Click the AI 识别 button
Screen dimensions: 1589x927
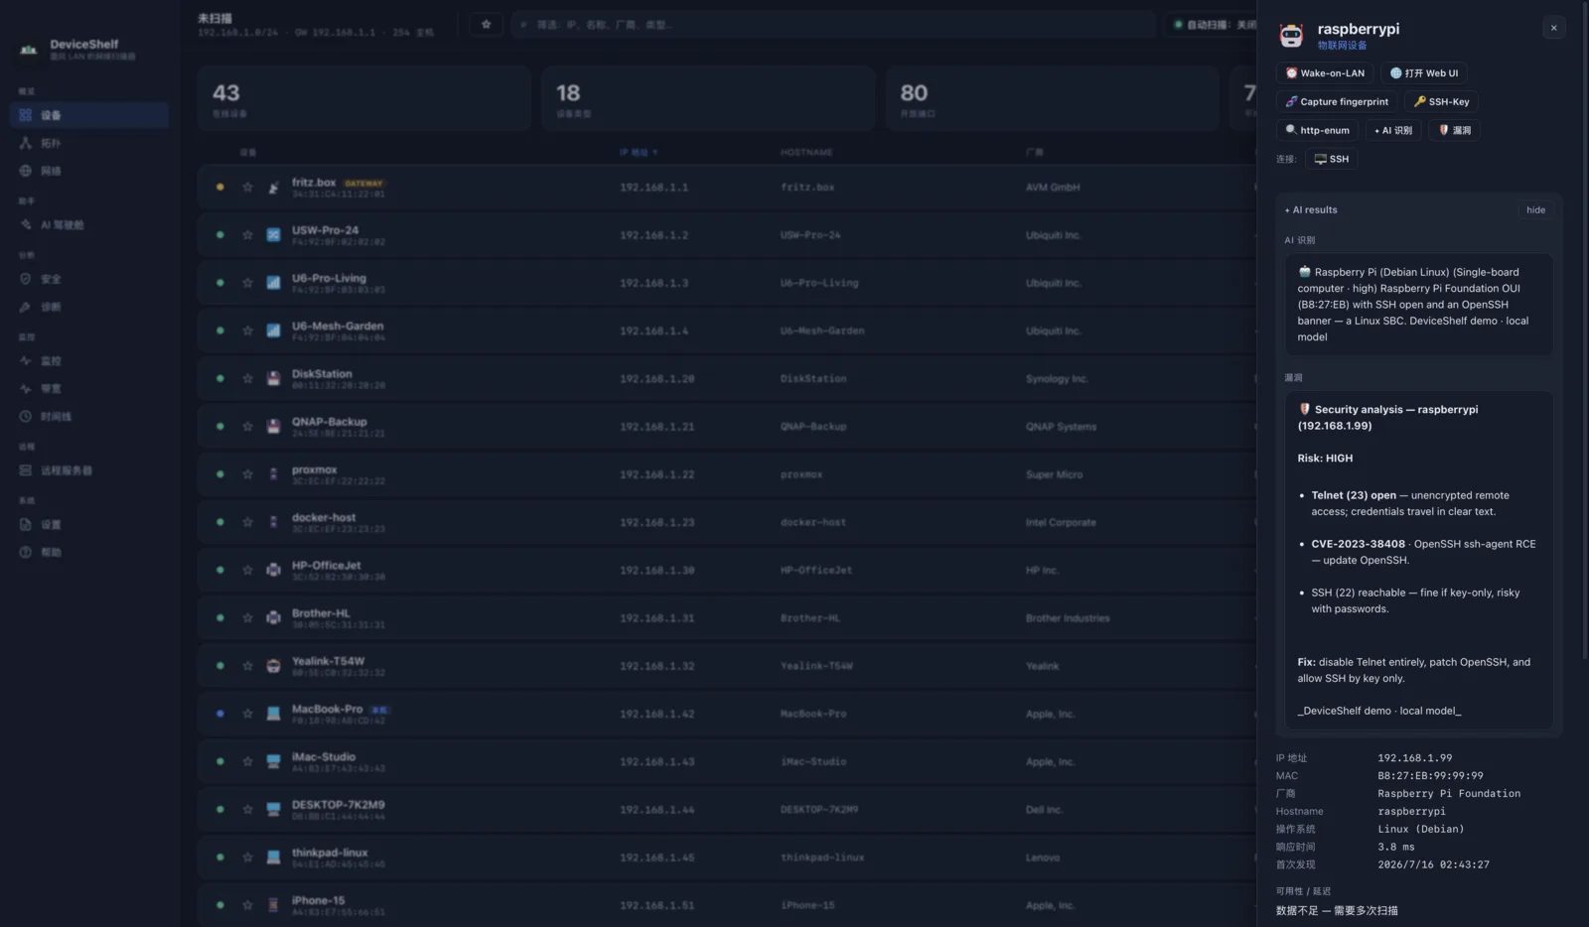pyautogui.click(x=1392, y=130)
